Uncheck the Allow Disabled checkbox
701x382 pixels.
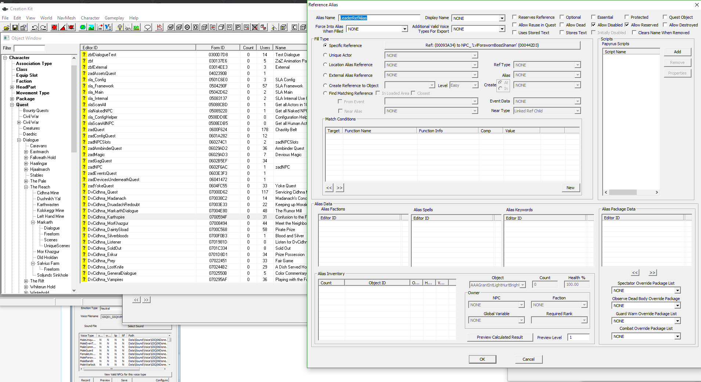[x=593, y=25]
